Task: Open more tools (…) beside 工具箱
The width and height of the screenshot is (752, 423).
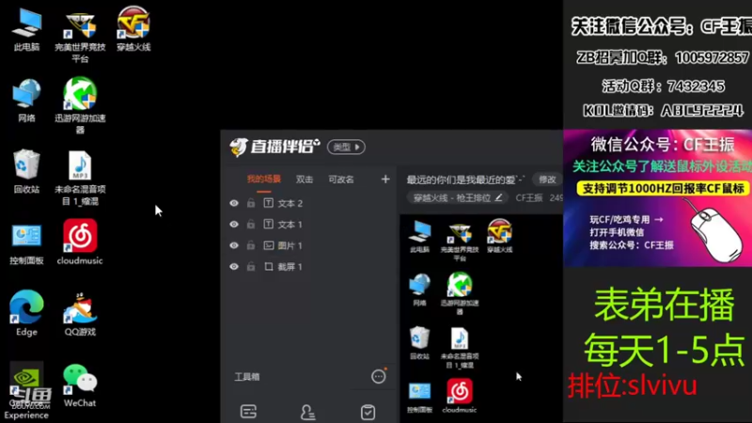Action: [379, 377]
